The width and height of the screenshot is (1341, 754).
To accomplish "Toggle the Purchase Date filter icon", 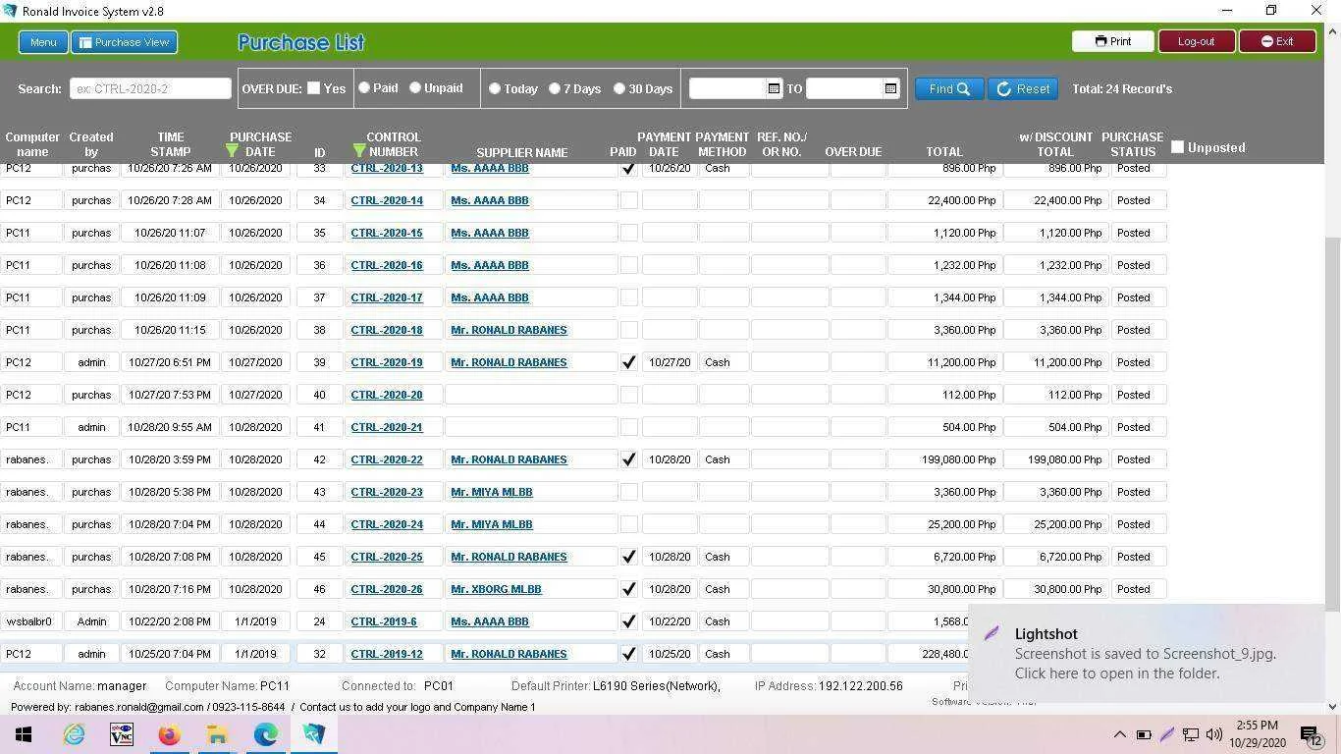I will coord(232,150).
